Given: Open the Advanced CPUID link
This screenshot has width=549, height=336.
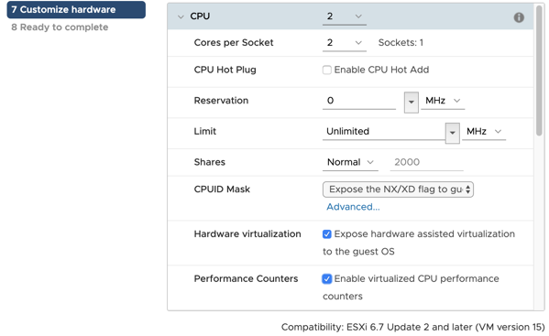Looking at the screenshot, I should 353,207.
